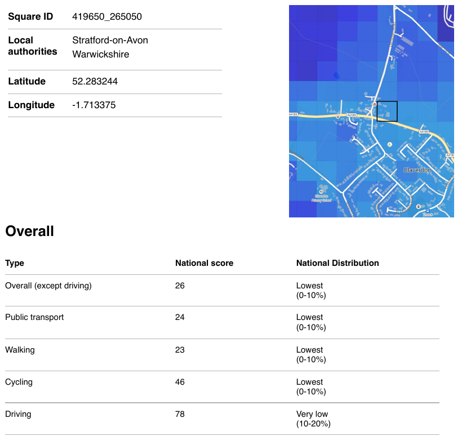Click the bus stop icon beside the outlined square
Viewport: 462px width, 445px height.
pos(375,104)
